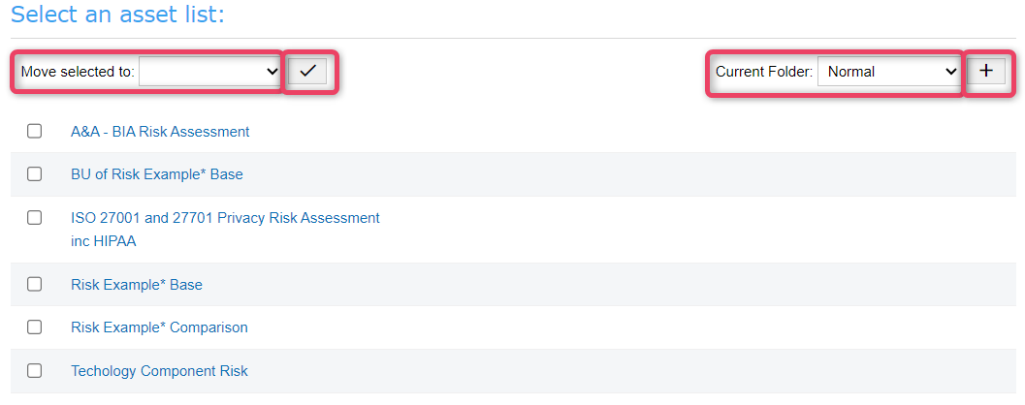Open BU of Risk Example* Base link

(x=157, y=174)
